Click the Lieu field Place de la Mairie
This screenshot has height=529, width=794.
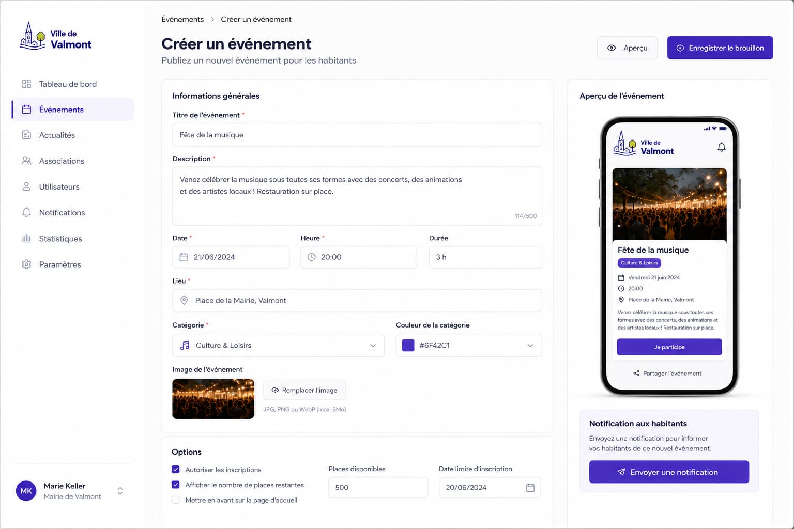coord(357,300)
